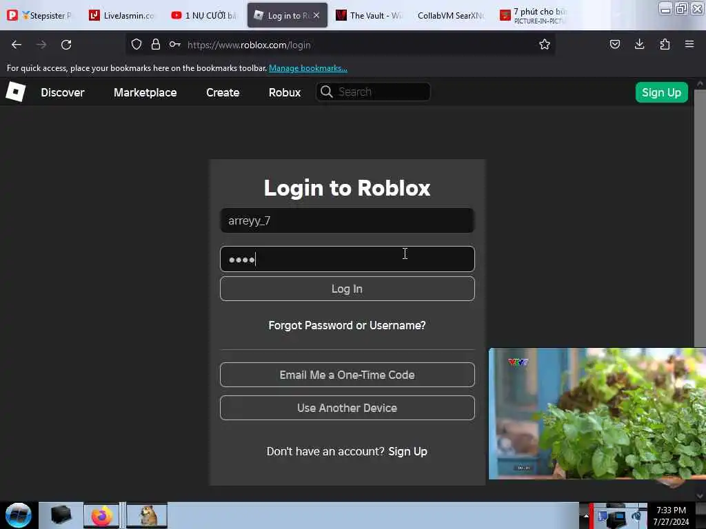Click Sign Up link below the form
This screenshot has width=706, height=529.
(407, 451)
